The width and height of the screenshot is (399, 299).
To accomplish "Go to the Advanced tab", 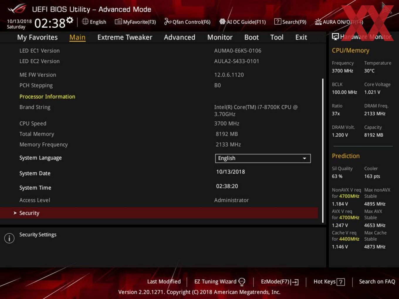I will (180, 37).
